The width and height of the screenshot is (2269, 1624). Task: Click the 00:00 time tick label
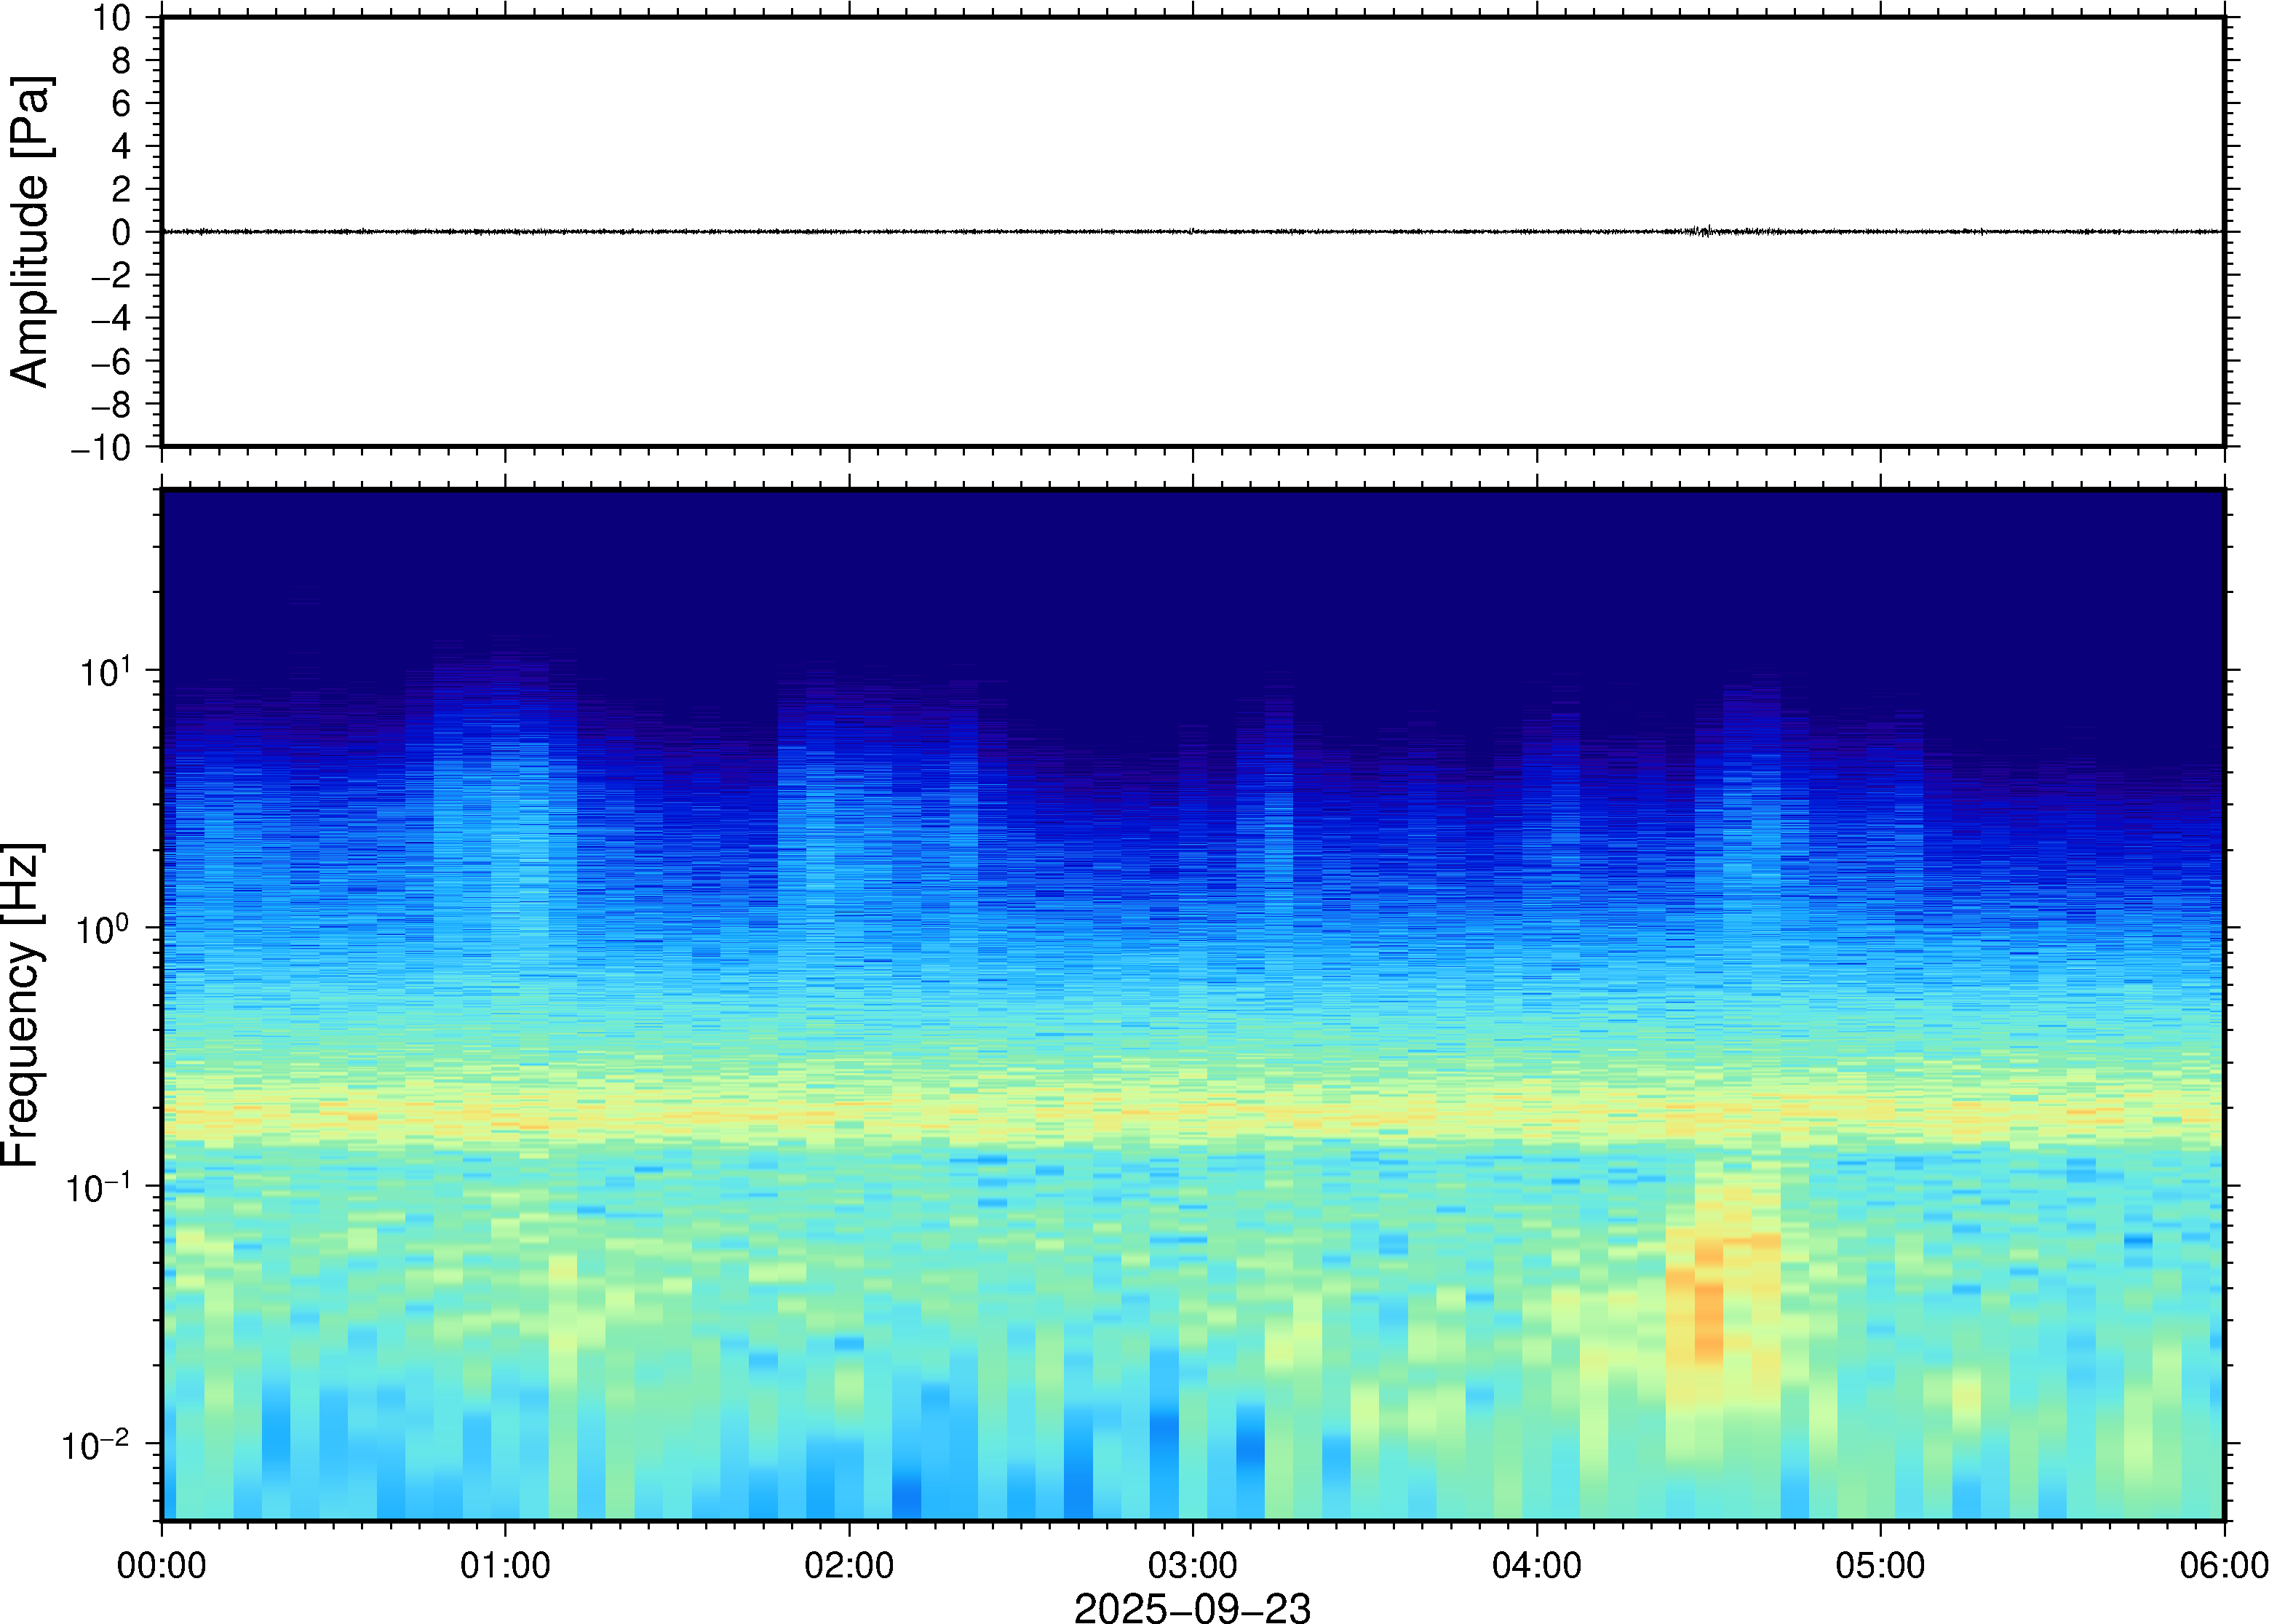162,1565
